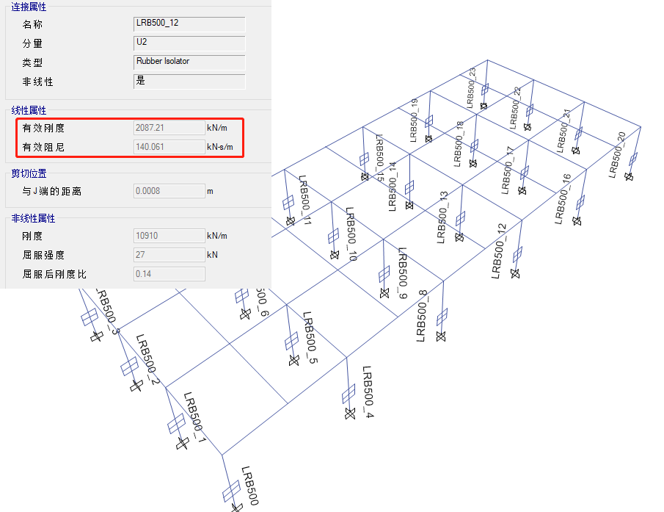664x512 pixels.
Task: Select the 分量 field containing U2
Action: click(x=189, y=43)
